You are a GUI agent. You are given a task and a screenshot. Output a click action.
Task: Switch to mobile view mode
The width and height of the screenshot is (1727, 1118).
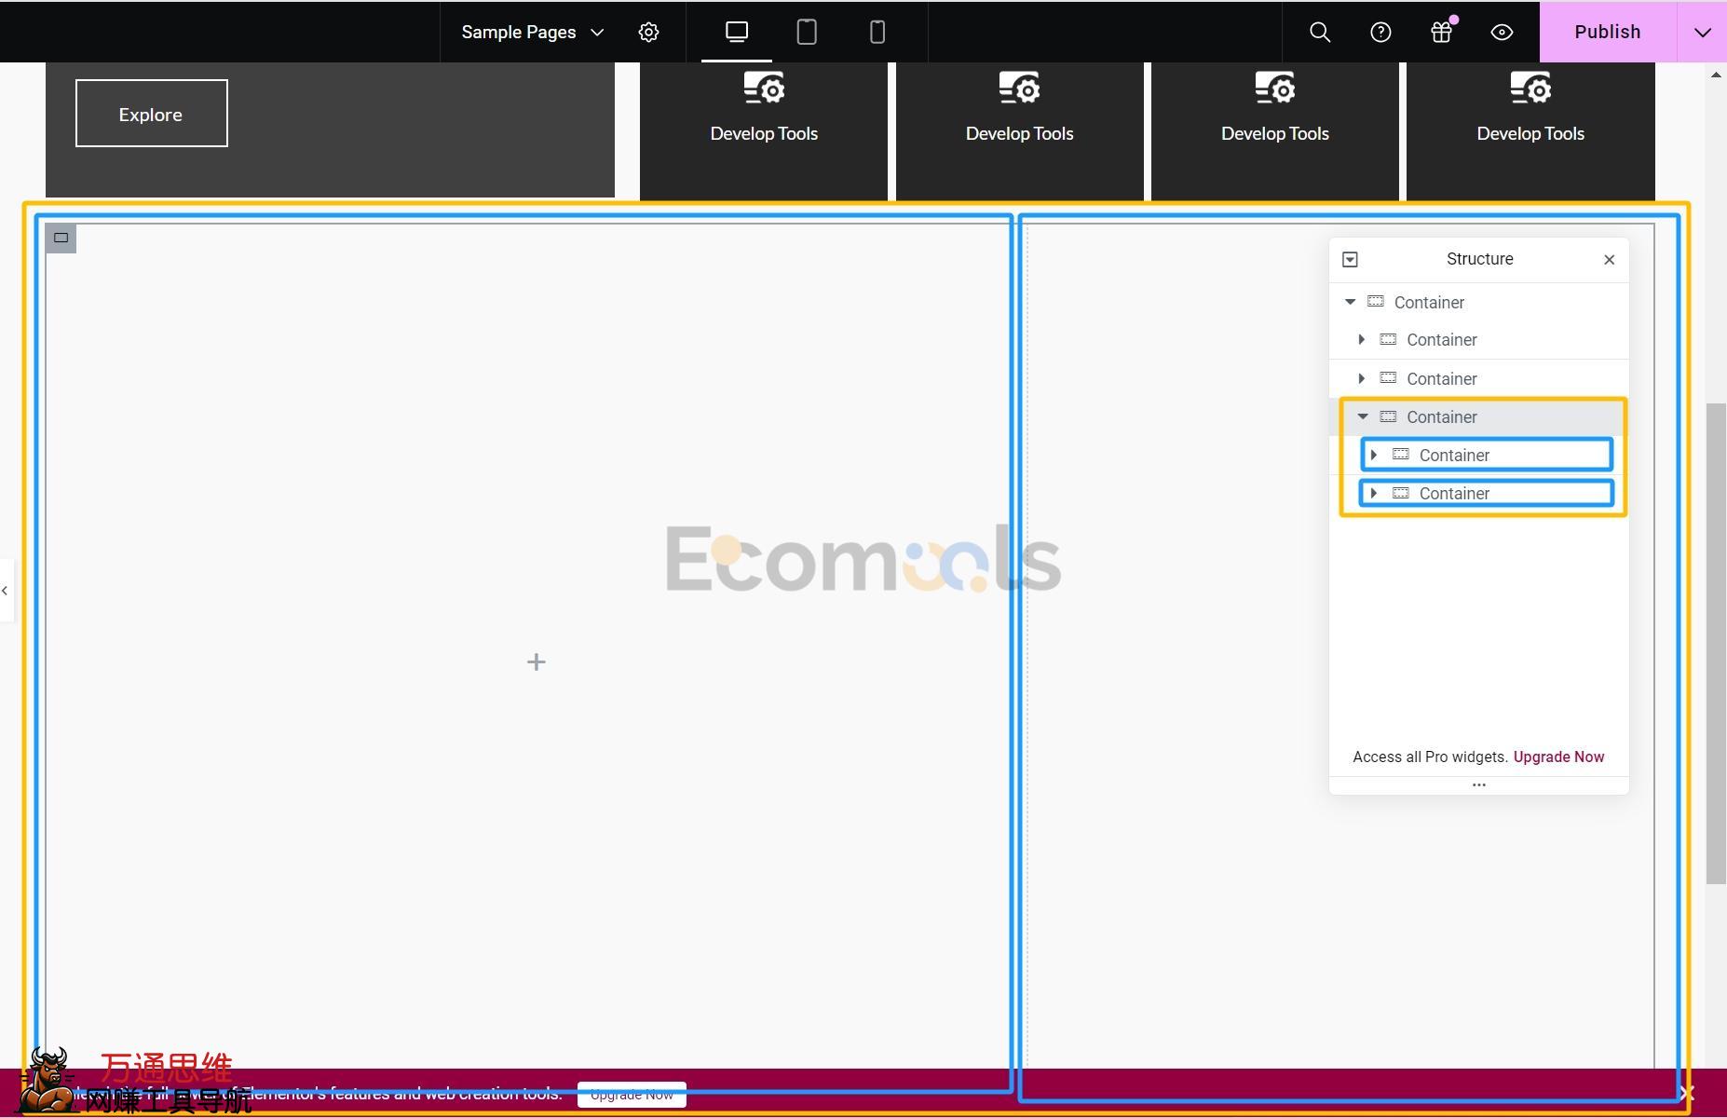877,33
